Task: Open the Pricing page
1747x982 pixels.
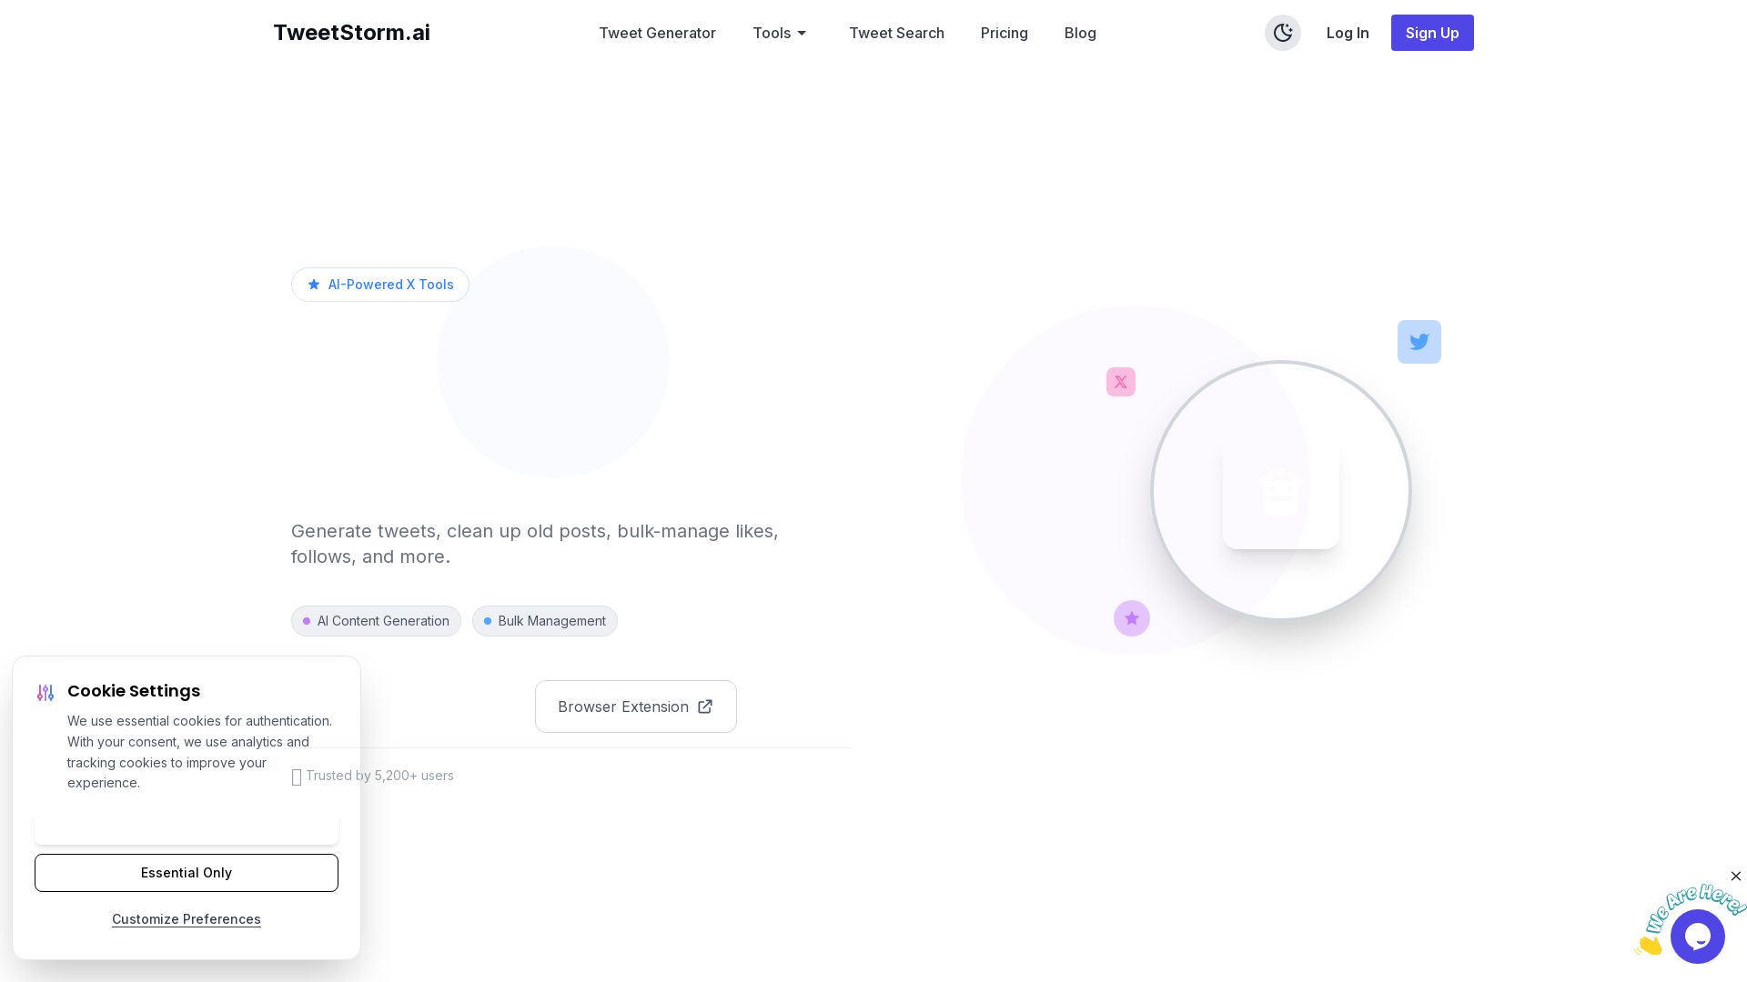Action: 1005,33
